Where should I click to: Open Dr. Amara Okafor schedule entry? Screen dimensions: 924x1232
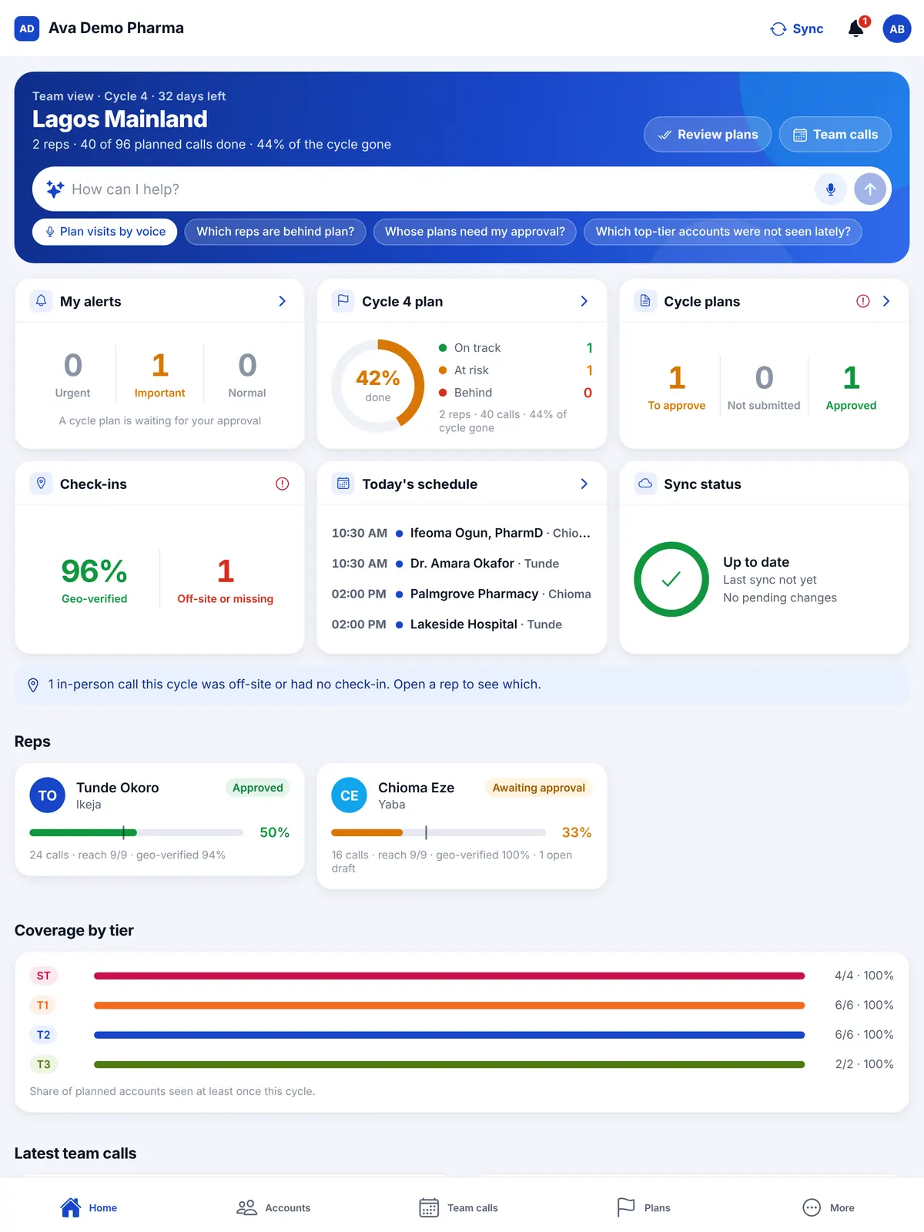(461, 564)
